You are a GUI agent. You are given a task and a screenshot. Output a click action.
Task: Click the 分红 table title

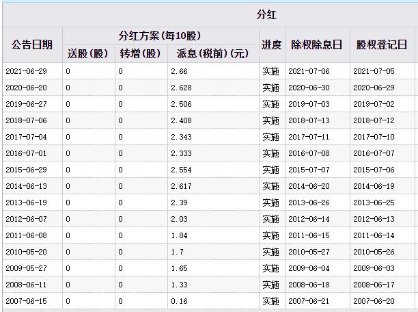266,14
